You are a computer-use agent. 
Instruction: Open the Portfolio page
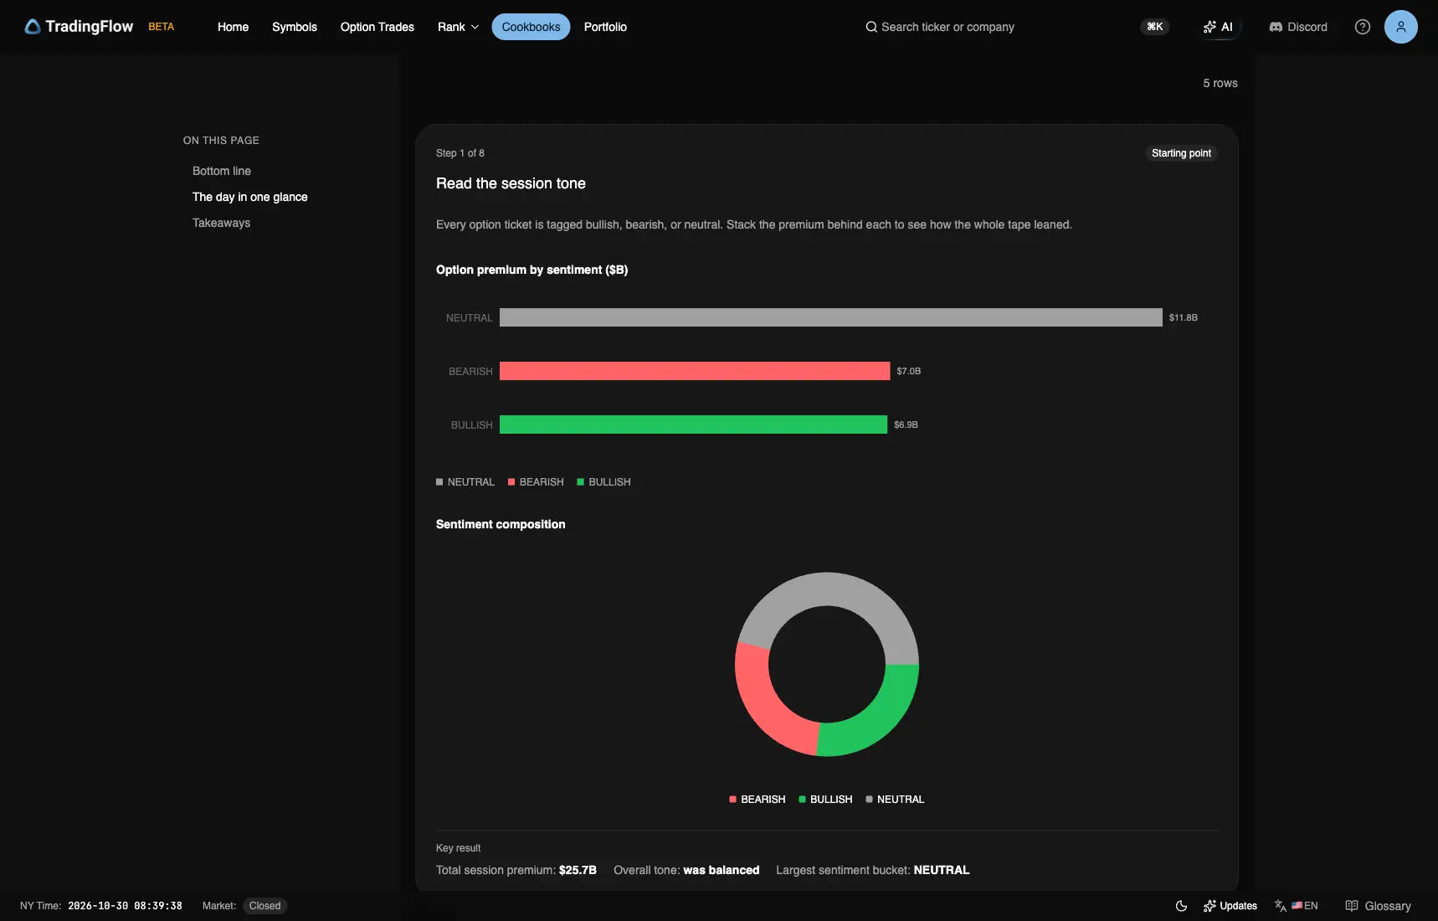605,27
